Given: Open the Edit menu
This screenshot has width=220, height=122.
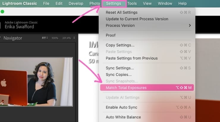Looking at the screenshot, I should point(59,4).
